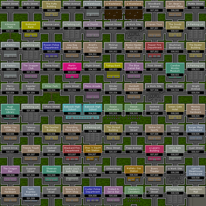Image resolution: width=206 pixels, height=206 pixels.
Task: Select the Babcock High School 504,505 tile
Action: click(93, 108)
